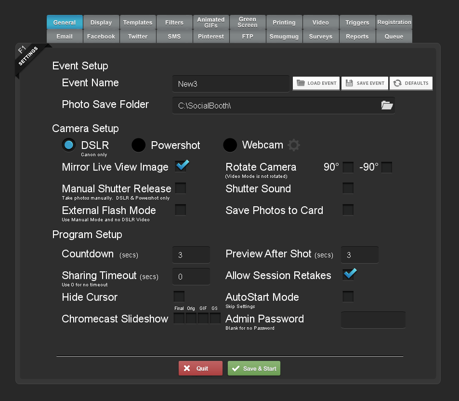The height and width of the screenshot is (401, 459).
Task: Check Chromecast Slideshow Orig box
Action: coord(191,318)
